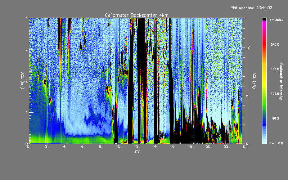
Task: Click the 2 km tick on left axis
Action: (27, 81)
